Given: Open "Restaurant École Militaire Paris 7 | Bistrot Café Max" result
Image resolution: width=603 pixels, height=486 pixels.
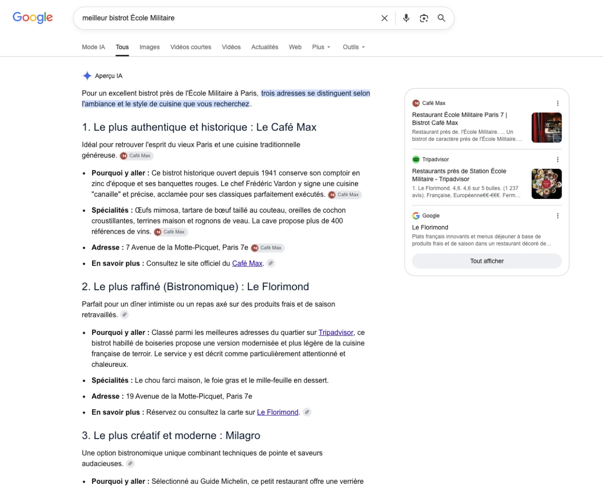Looking at the screenshot, I should [x=460, y=119].
